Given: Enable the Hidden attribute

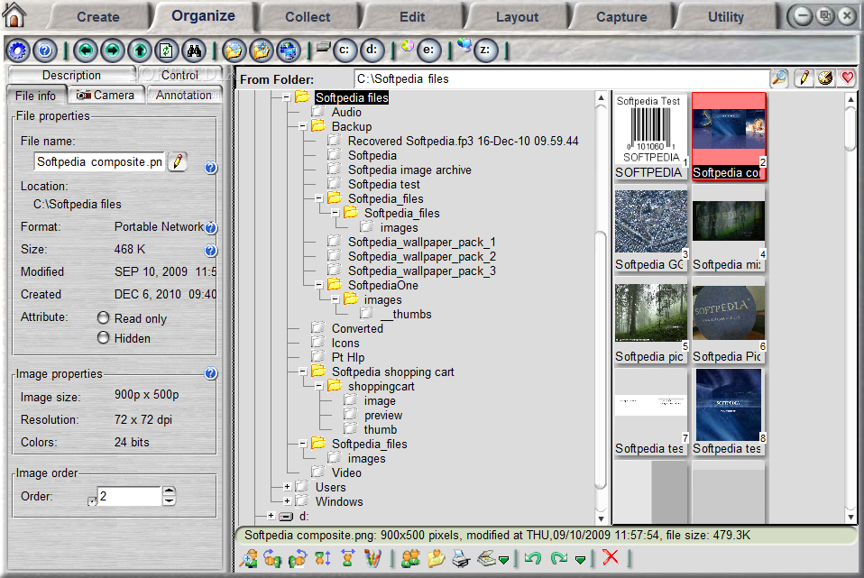Looking at the screenshot, I should click(x=103, y=337).
